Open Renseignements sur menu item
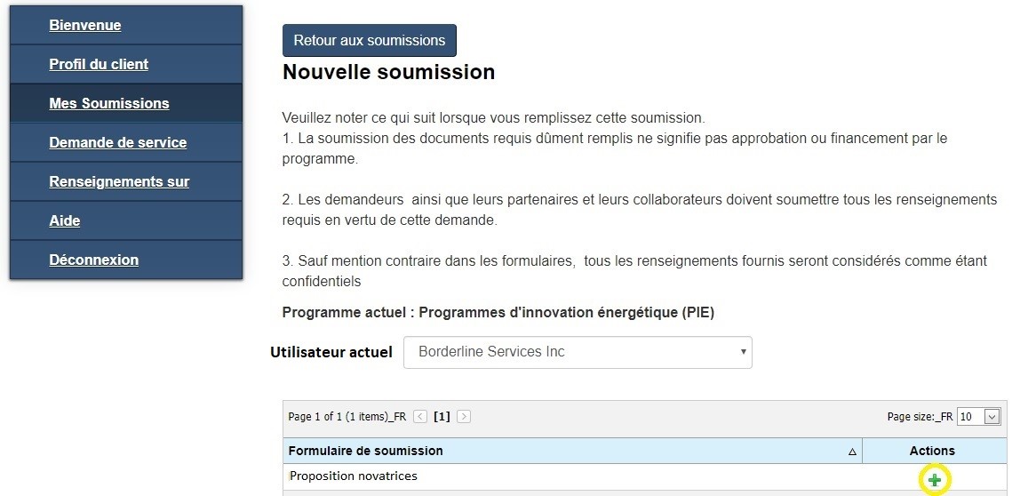Screen dimensions: 1036x496 119,181
